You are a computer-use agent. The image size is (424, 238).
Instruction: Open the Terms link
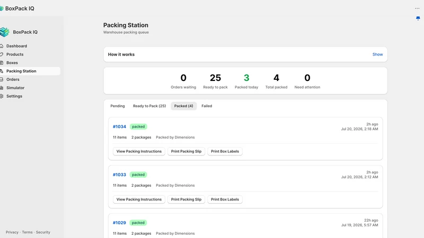pos(27,232)
